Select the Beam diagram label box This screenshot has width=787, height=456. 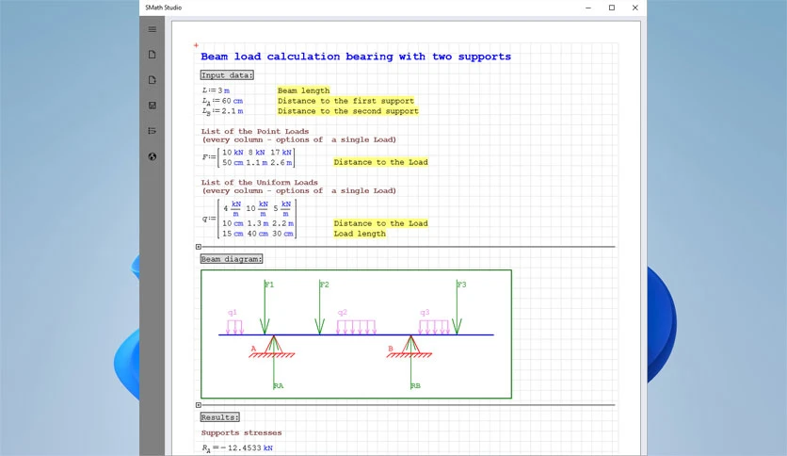(232, 259)
